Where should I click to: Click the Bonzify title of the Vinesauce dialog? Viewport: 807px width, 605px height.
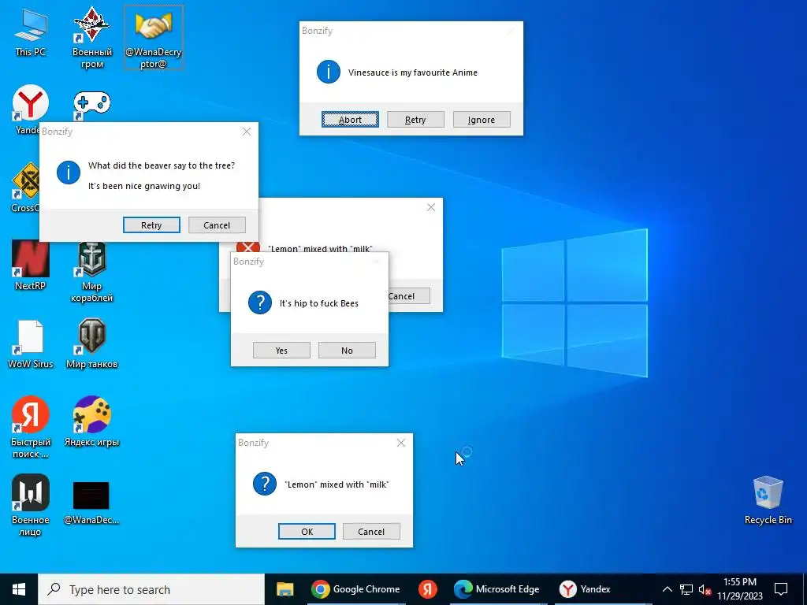(317, 31)
